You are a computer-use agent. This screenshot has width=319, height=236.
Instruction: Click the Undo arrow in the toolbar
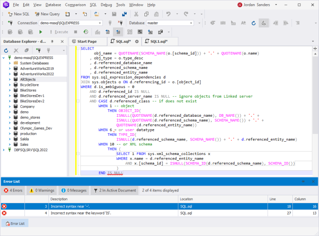coord(168,14)
